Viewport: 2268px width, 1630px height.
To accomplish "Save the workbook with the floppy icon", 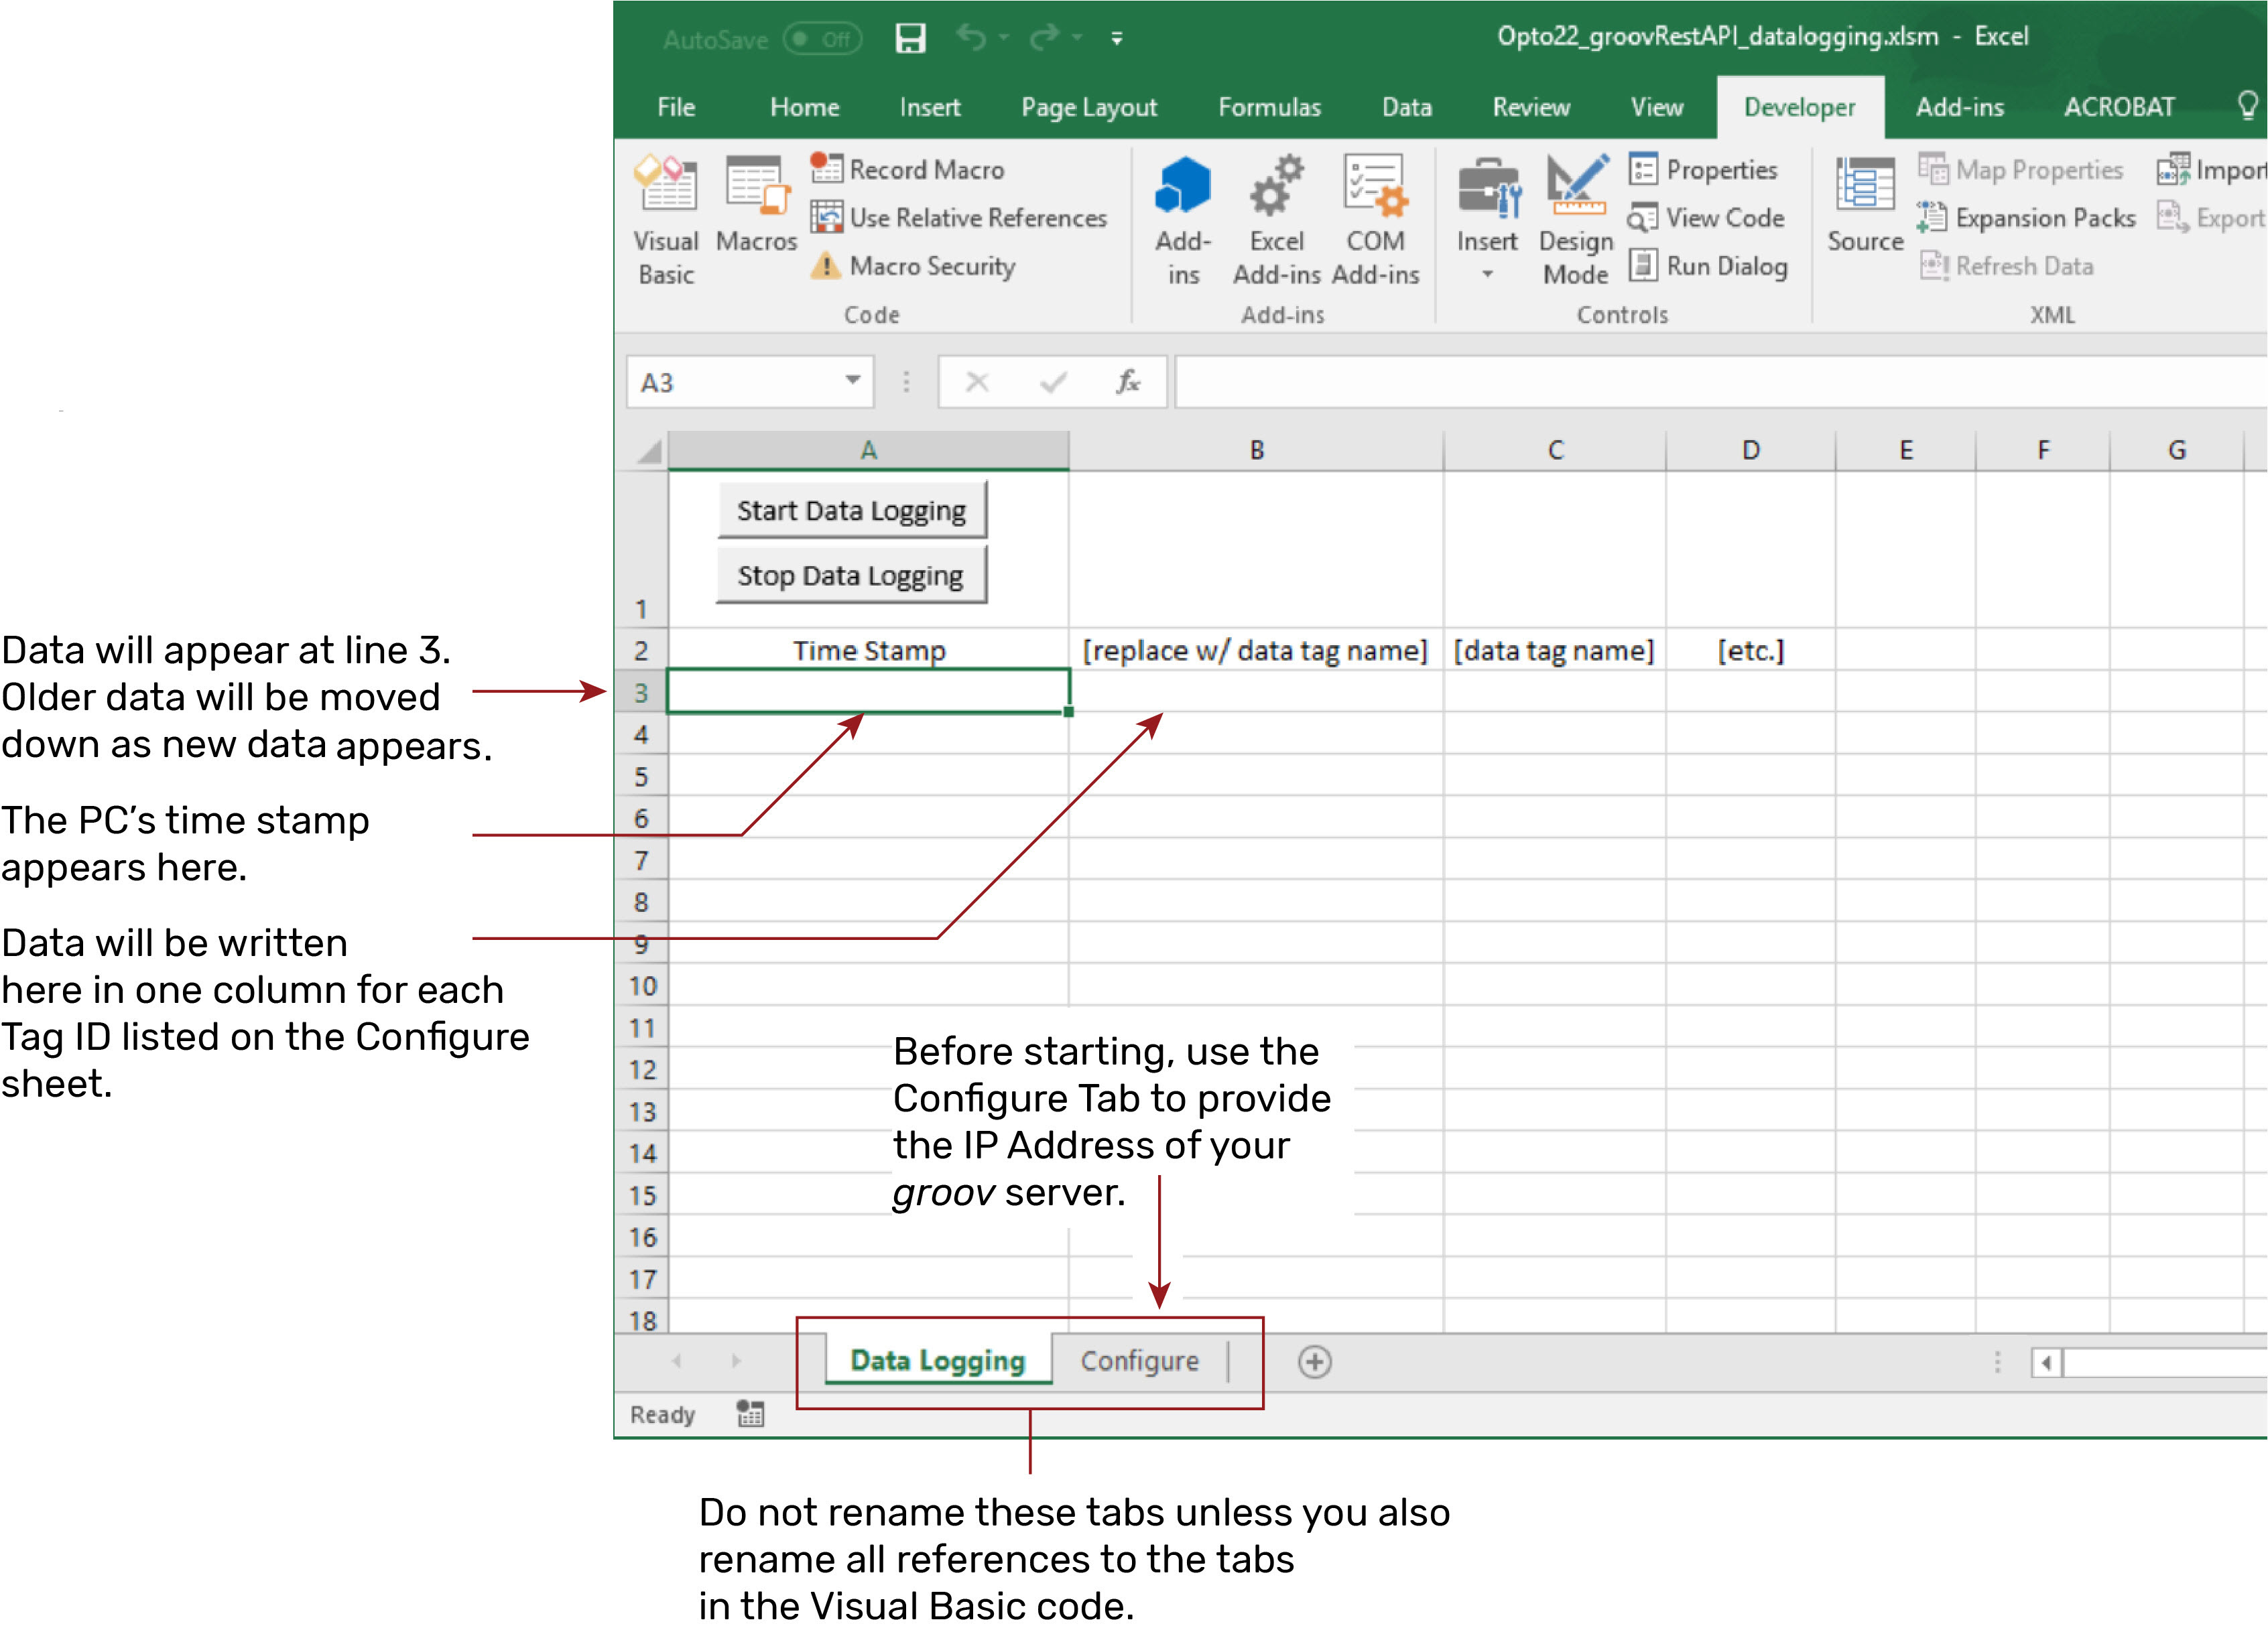I will tap(910, 38).
